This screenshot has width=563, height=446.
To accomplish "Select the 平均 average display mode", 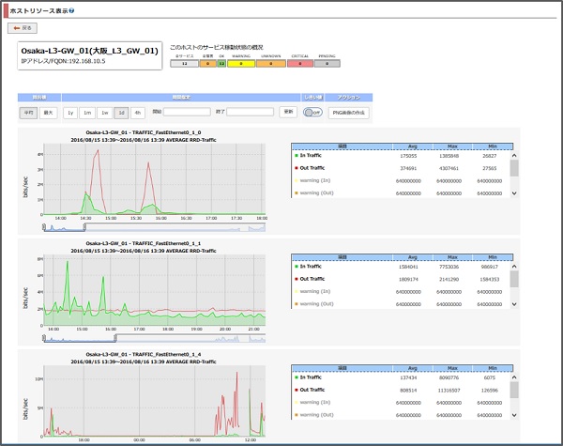I will [x=28, y=113].
